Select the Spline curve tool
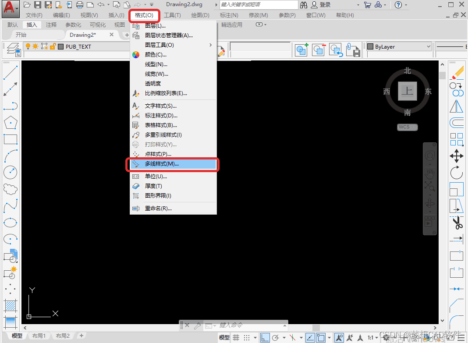This screenshot has width=468, height=343. click(x=11, y=206)
